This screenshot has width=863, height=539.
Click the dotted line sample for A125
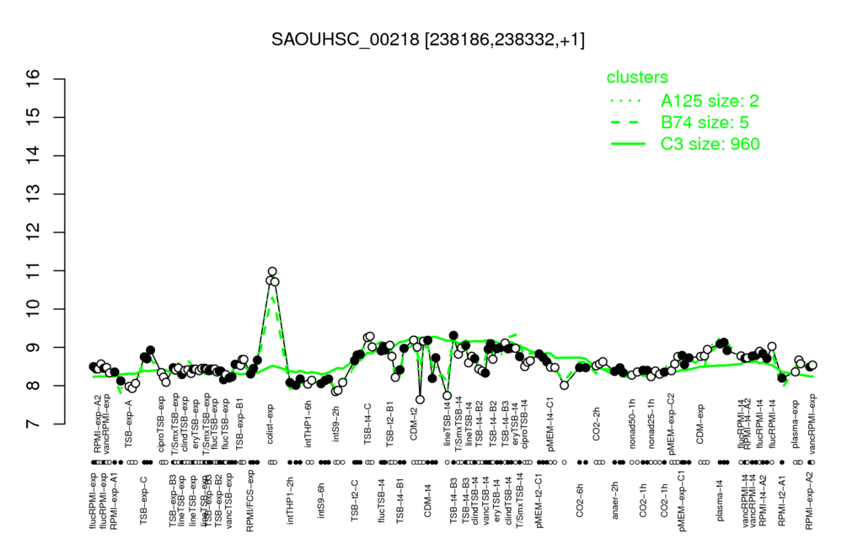627,101
